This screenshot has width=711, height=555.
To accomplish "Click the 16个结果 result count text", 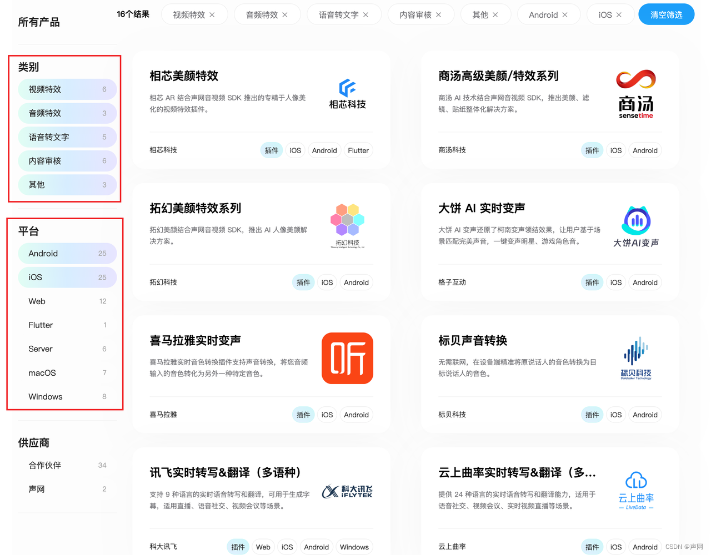I will tap(133, 14).
